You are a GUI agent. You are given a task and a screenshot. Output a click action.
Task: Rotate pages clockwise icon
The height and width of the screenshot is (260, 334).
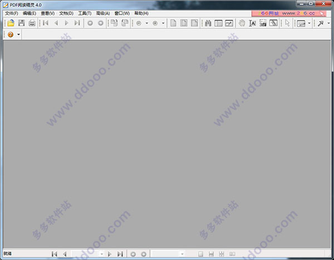click(114, 23)
